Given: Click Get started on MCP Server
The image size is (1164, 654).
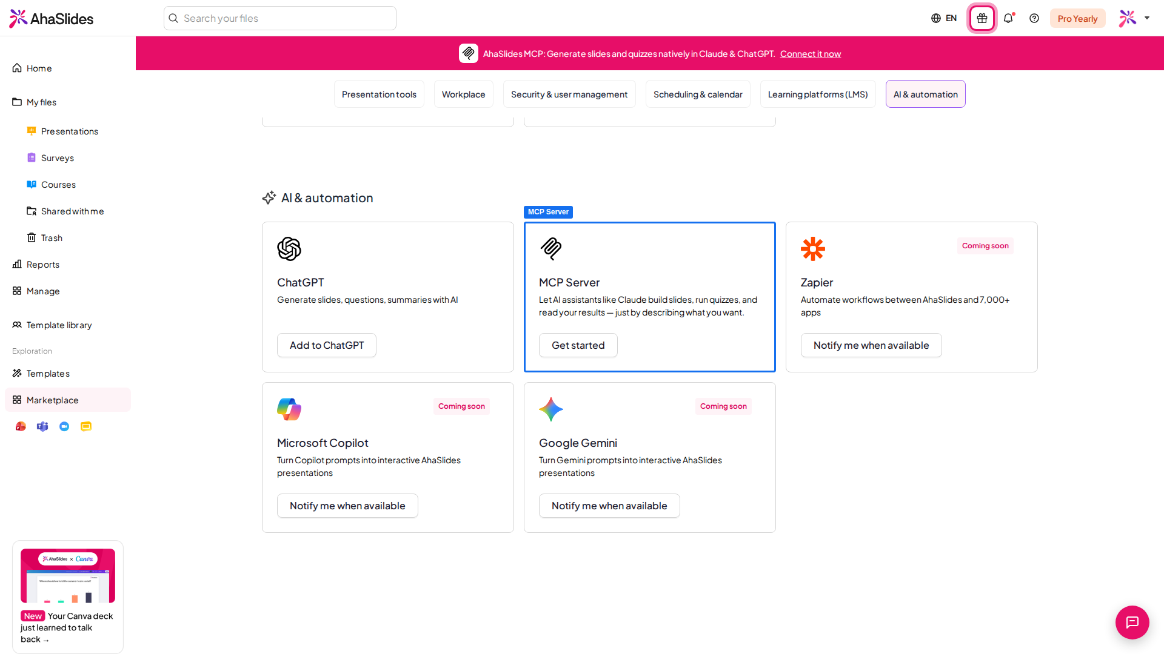Looking at the screenshot, I should [578, 345].
